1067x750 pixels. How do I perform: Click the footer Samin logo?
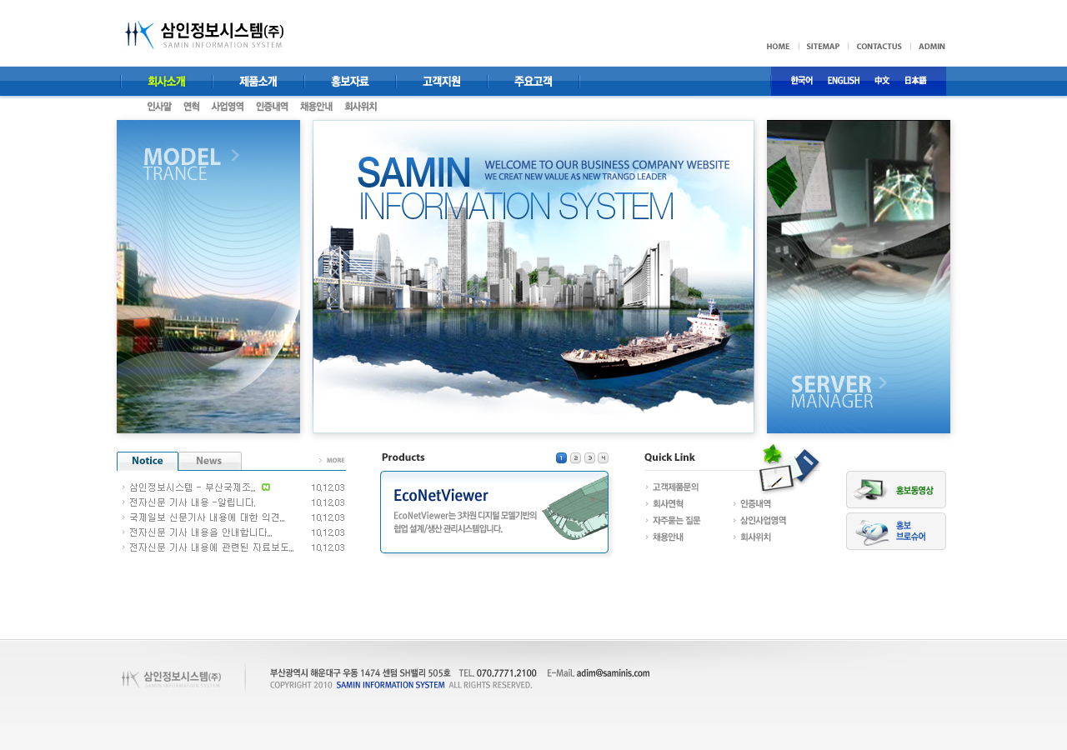tap(171, 678)
